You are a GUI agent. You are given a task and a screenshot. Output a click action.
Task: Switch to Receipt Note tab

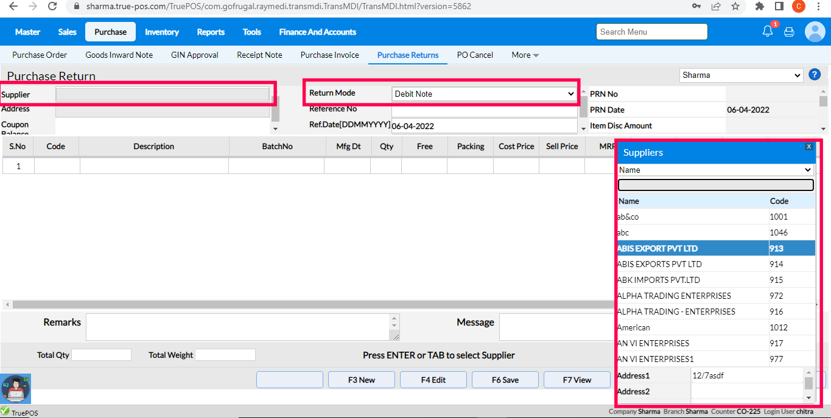pos(259,55)
